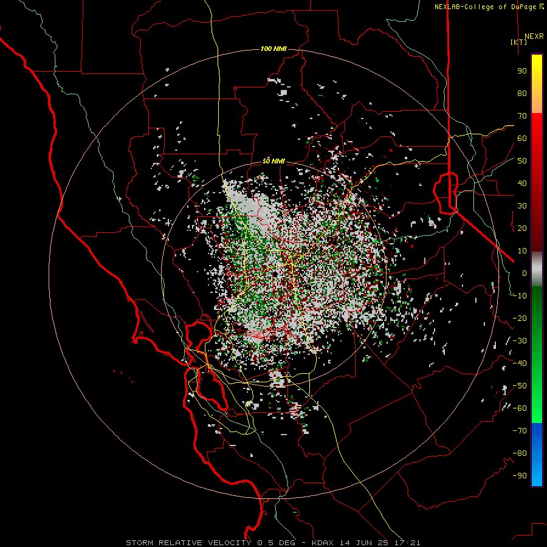
Task: Click the STORM RELATIVE VELOCITY product title
Action: 189,543
